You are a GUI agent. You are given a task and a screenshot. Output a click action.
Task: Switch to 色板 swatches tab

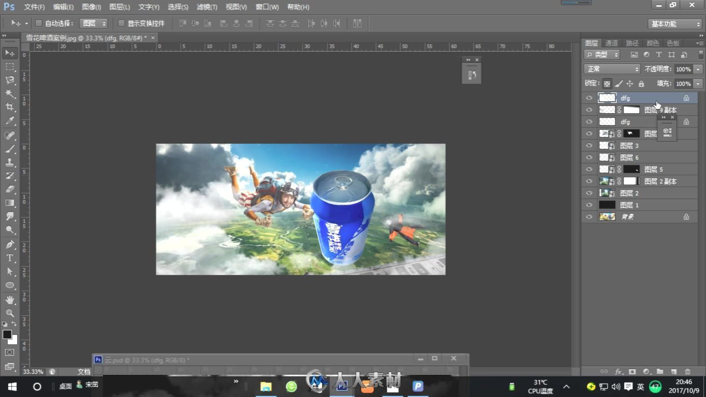[x=673, y=43]
